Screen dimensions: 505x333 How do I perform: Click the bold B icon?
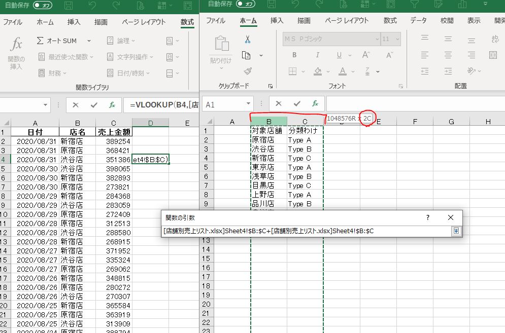pyautogui.click(x=294, y=55)
